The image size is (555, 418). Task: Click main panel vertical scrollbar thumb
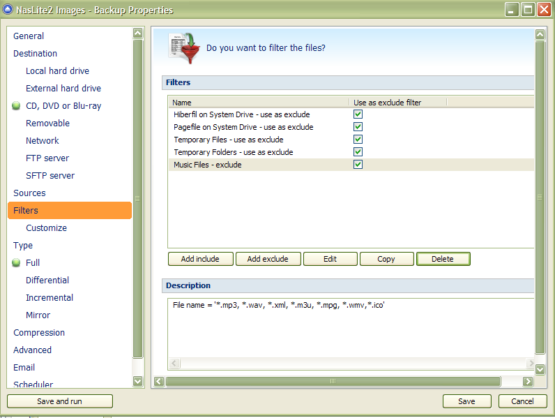(x=540, y=197)
